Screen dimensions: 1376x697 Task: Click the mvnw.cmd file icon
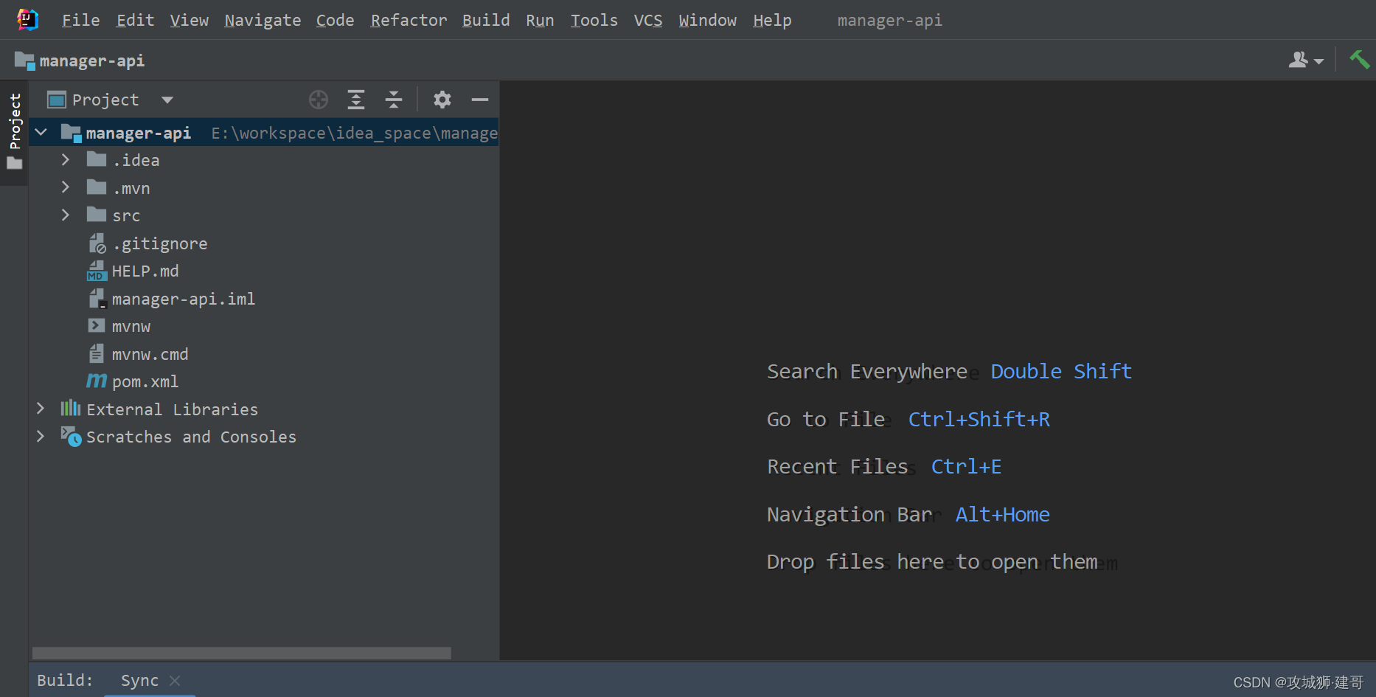point(97,353)
